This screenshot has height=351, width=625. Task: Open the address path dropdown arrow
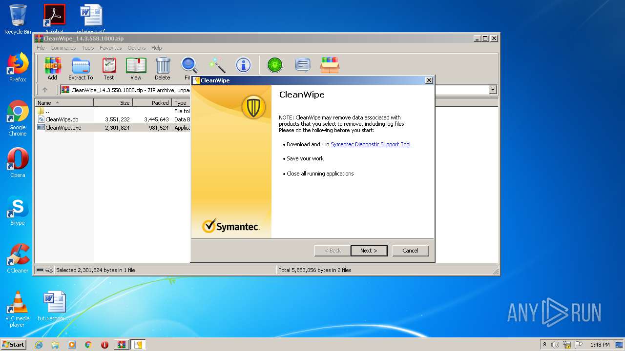click(x=493, y=90)
